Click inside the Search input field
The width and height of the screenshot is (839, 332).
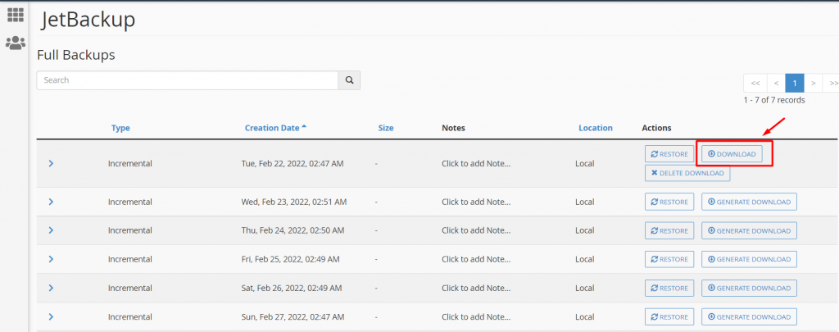point(188,80)
